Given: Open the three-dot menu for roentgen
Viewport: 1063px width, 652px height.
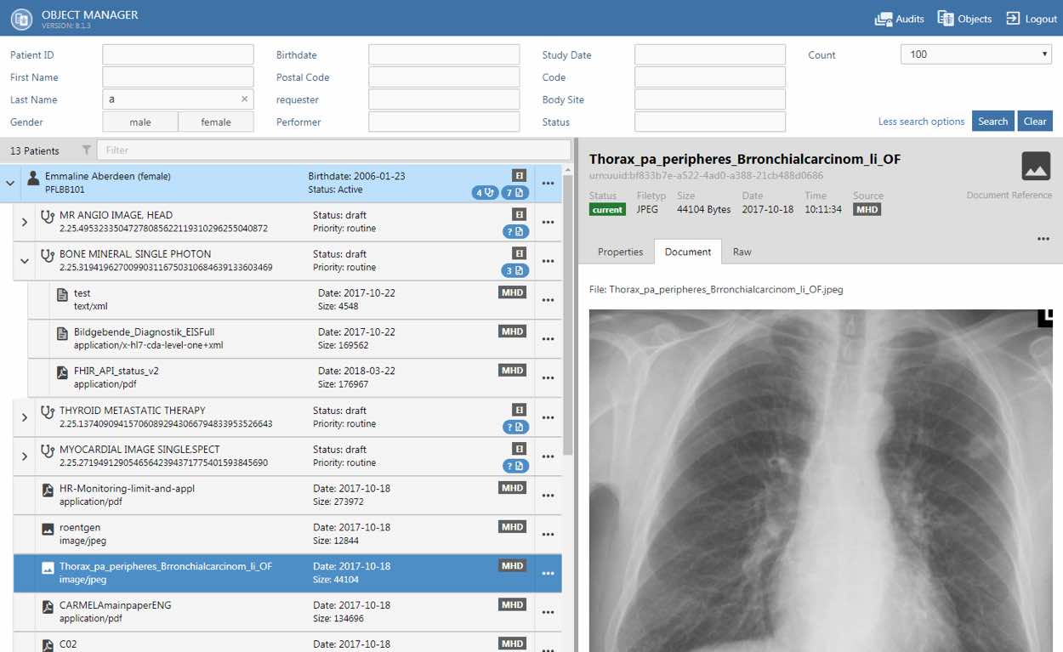Looking at the screenshot, I should [x=548, y=535].
